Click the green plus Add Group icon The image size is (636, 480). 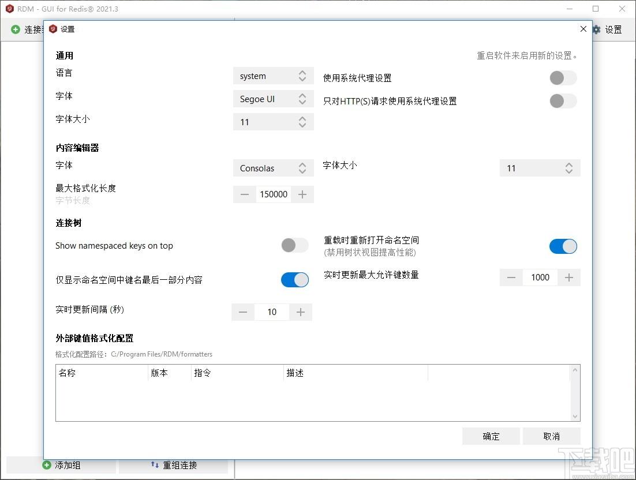[47, 465]
